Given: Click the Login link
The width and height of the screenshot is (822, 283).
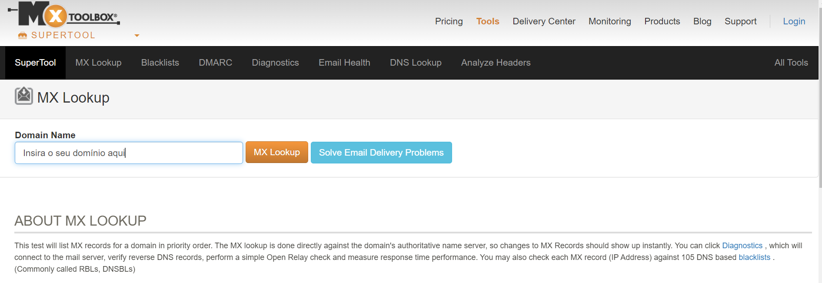Looking at the screenshot, I should pos(794,21).
